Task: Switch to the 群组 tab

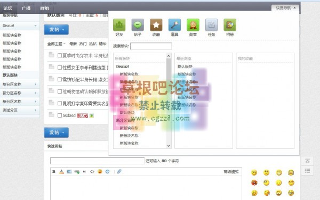Action: (x=44, y=8)
